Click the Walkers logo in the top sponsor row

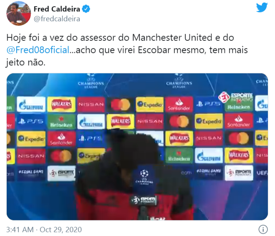[61, 104]
